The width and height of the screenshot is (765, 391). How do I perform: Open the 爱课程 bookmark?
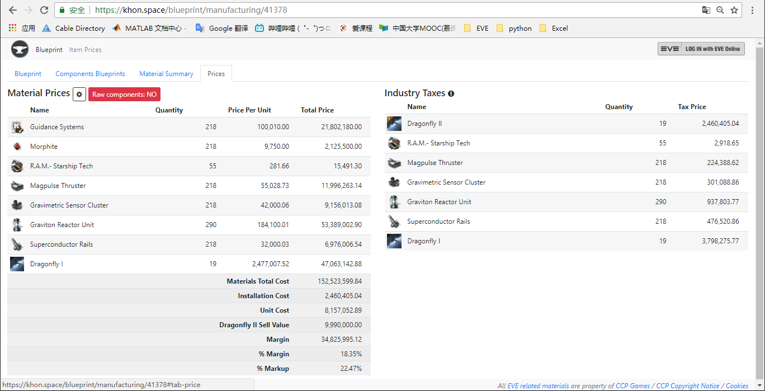click(356, 28)
